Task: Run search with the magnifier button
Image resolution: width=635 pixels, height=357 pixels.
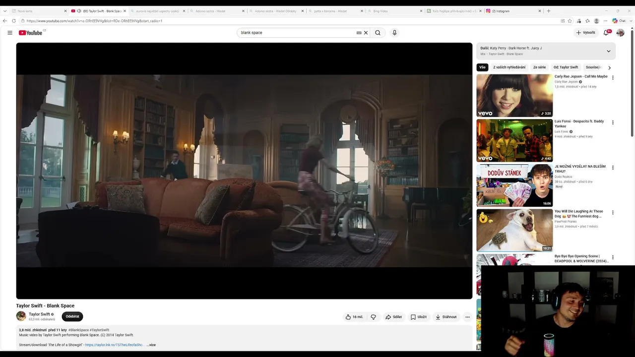Action: [378, 33]
